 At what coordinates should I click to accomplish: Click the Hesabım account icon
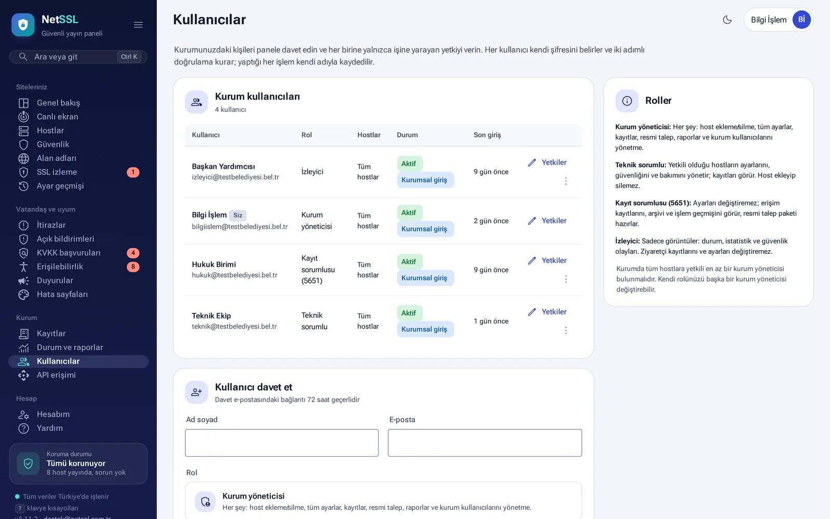pyautogui.click(x=24, y=414)
